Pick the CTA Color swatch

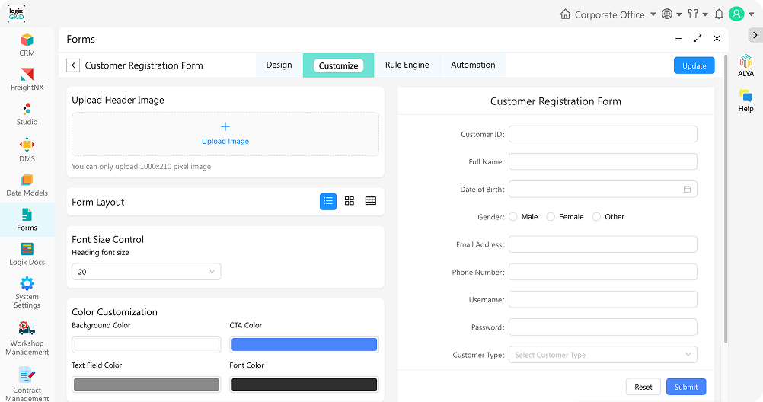(x=304, y=345)
